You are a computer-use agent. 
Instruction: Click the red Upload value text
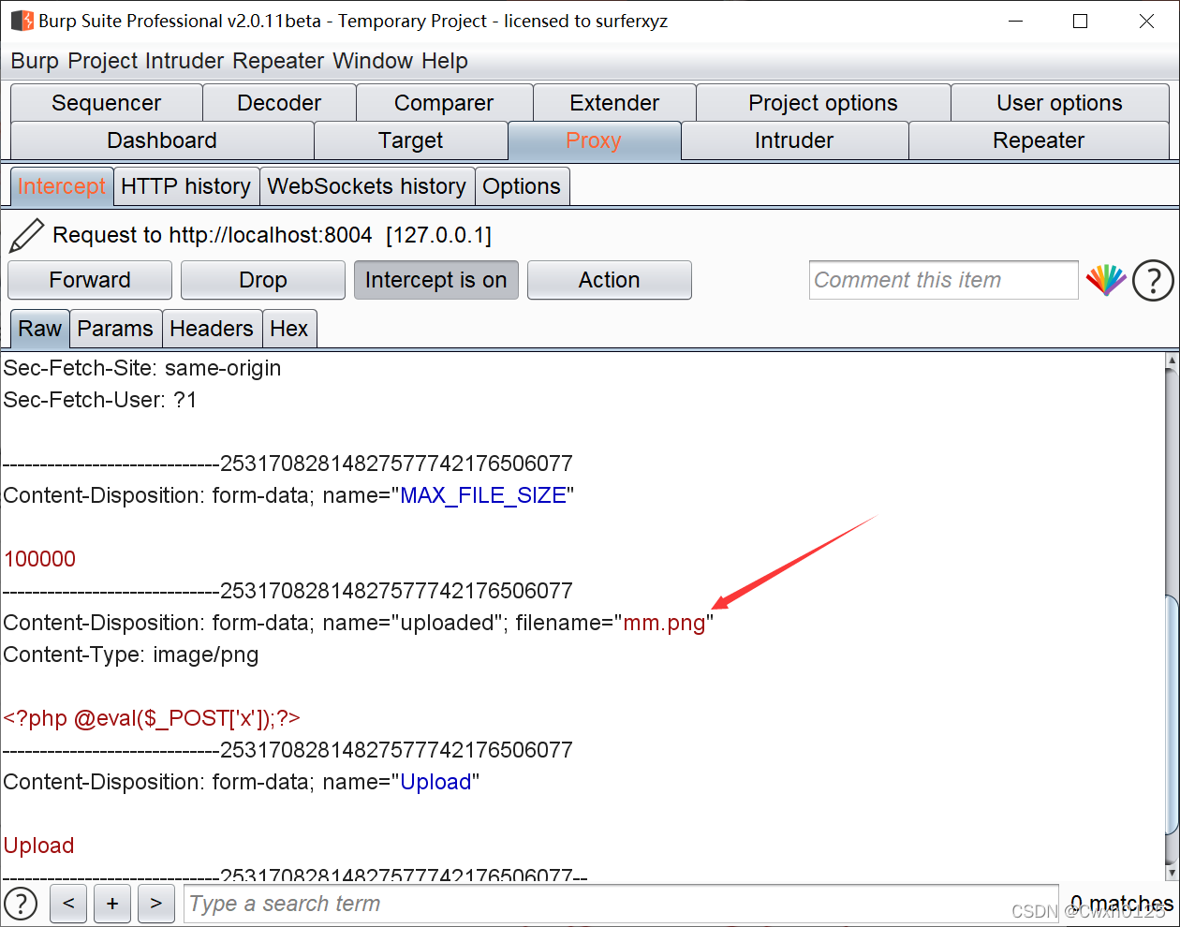38,846
